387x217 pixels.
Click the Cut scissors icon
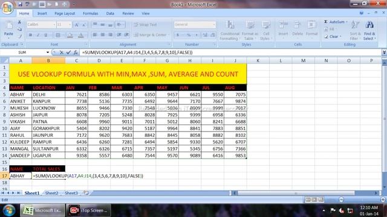point(20,22)
